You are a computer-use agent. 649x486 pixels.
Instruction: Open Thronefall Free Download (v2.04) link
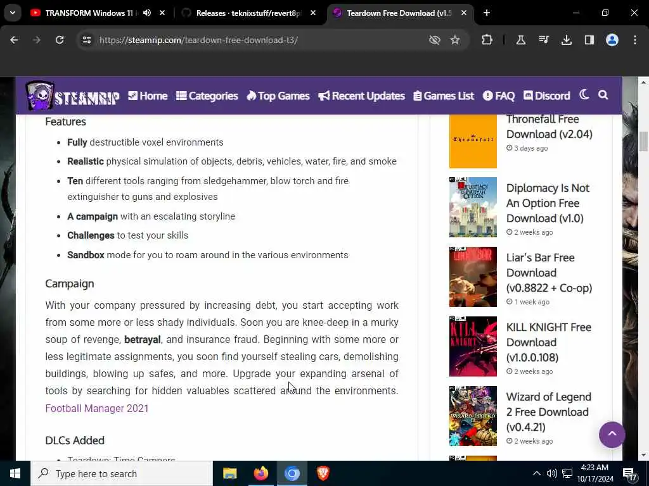549,127
